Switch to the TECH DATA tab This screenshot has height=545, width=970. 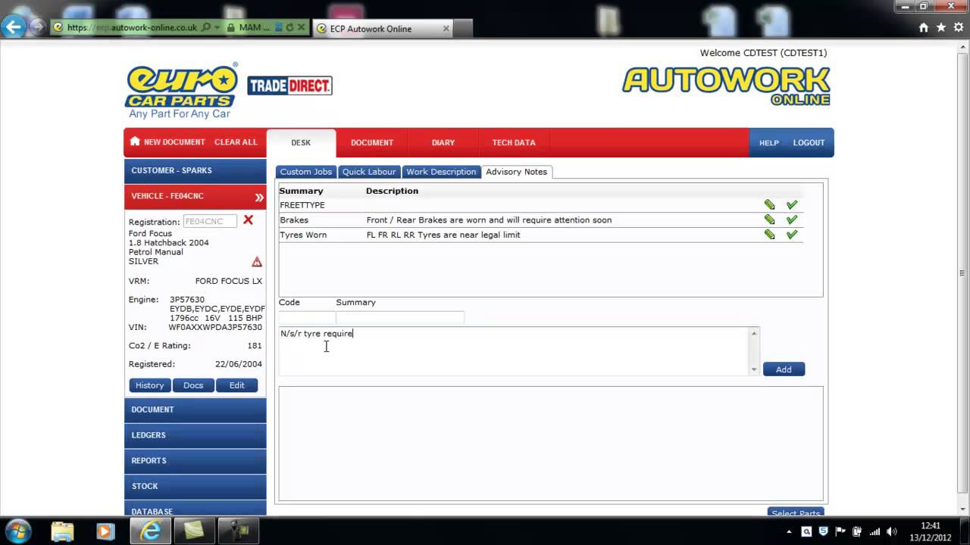click(x=514, y=142)
